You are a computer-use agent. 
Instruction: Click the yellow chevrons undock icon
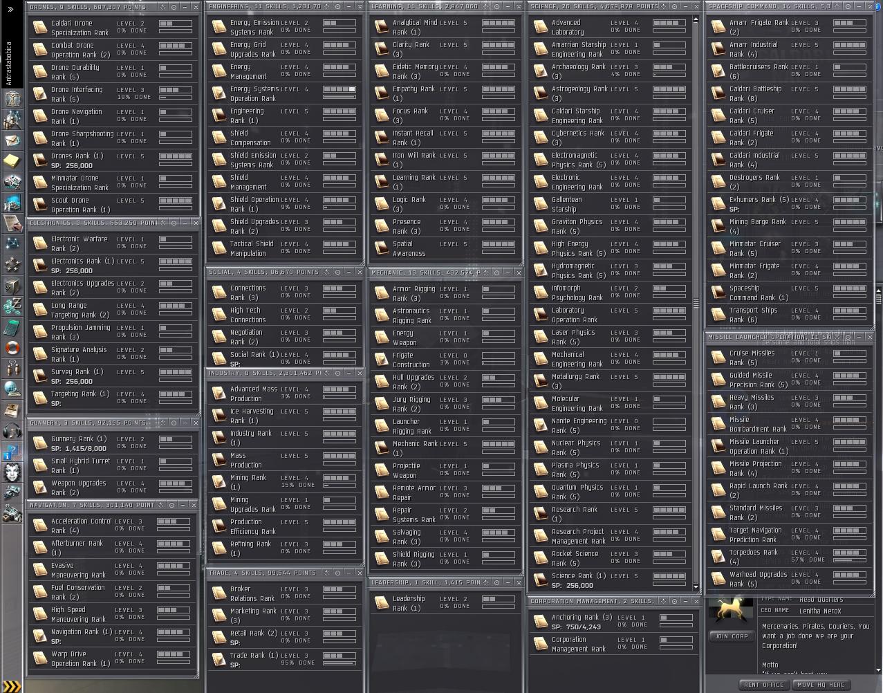[12, 687]
